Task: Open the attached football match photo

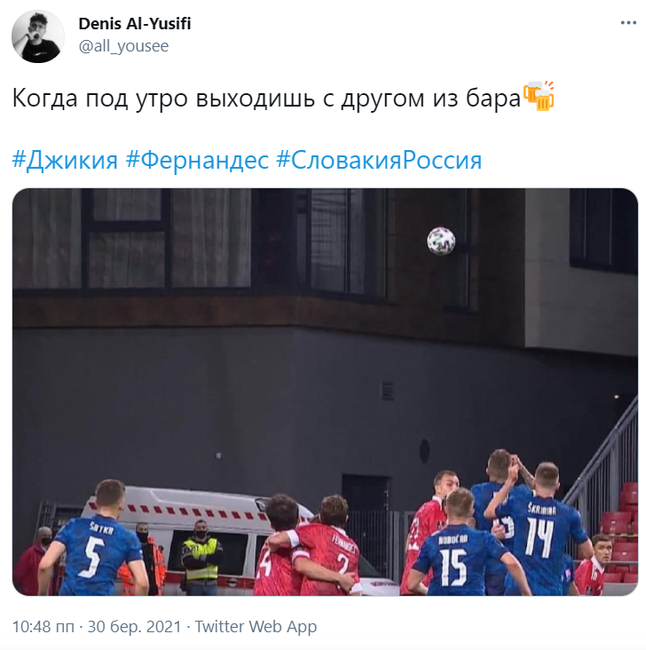Action: tap(325, 392)
